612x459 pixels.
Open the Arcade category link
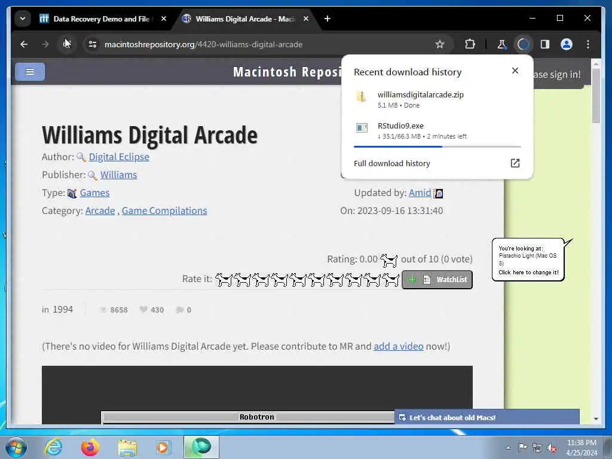[100, 211]
